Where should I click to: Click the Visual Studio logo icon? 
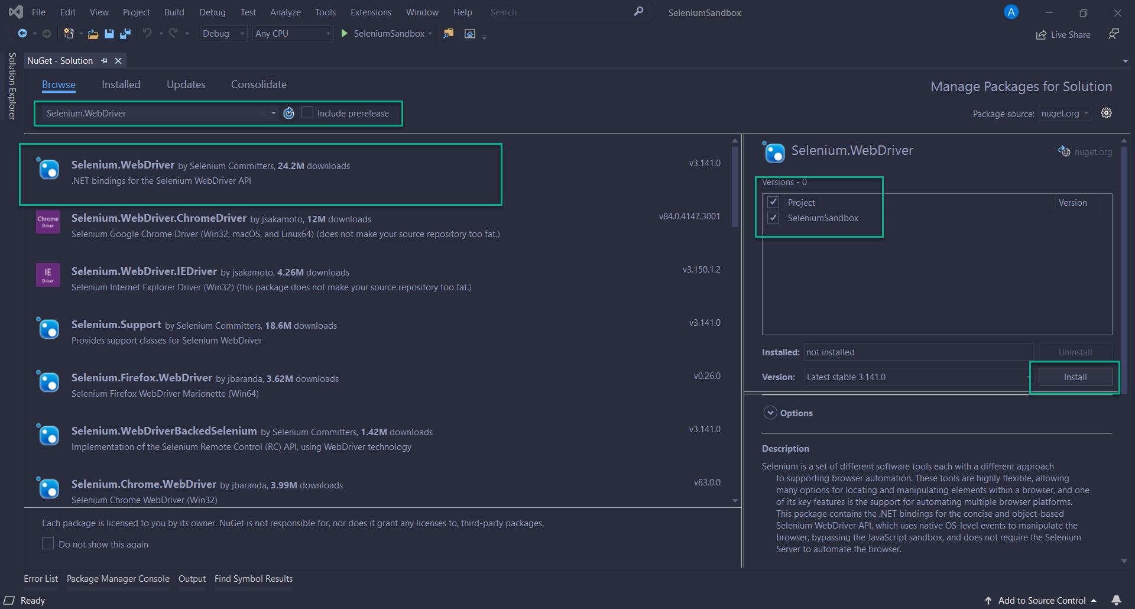[16, 12]
